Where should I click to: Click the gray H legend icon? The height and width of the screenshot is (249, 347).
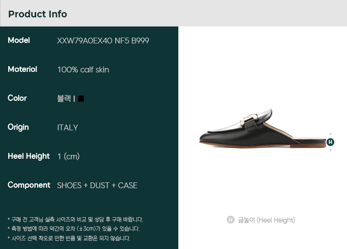(x=230, y=220)
